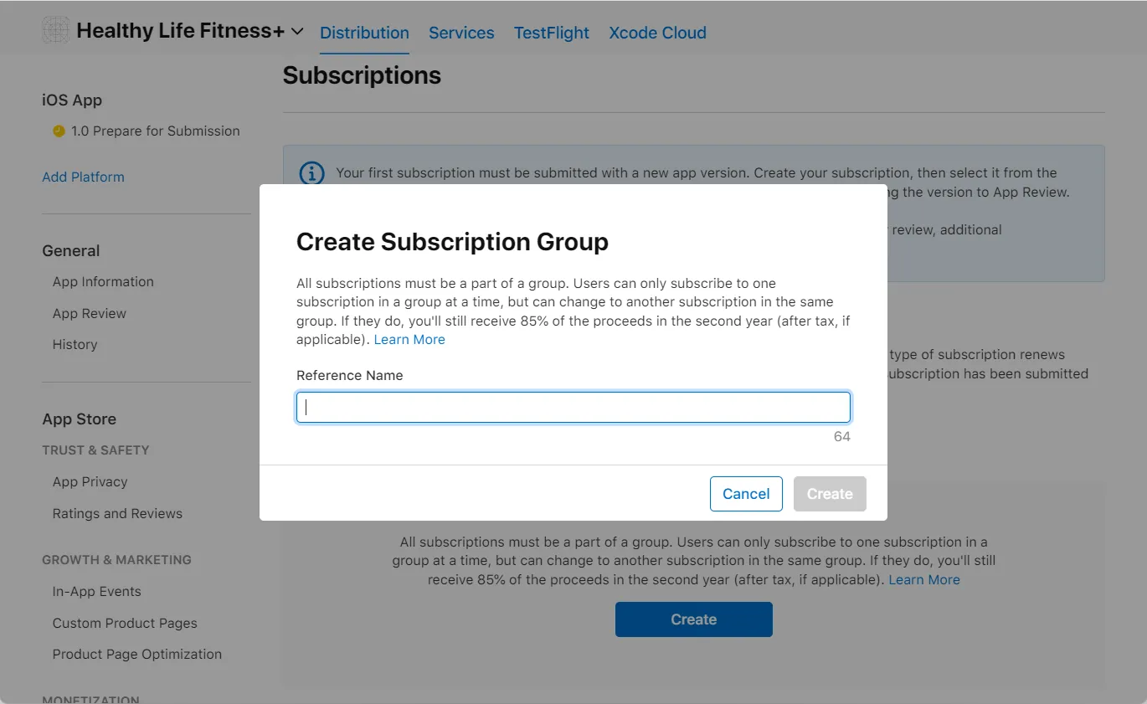Viewport: 1147px width, 704px height.
Task: Follow the Learn More link in the dialog
Action: tap(409, 340)
